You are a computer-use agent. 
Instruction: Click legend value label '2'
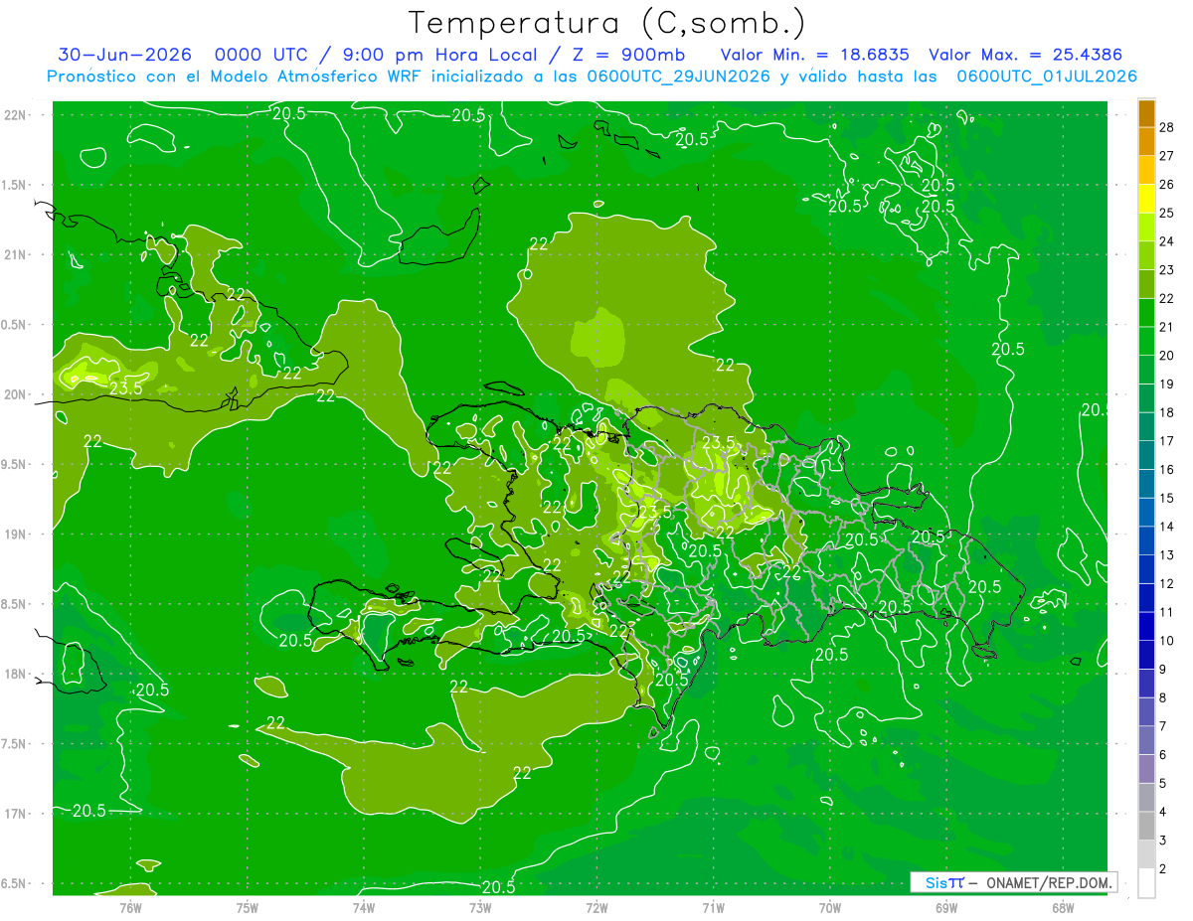coord(1163,869)
